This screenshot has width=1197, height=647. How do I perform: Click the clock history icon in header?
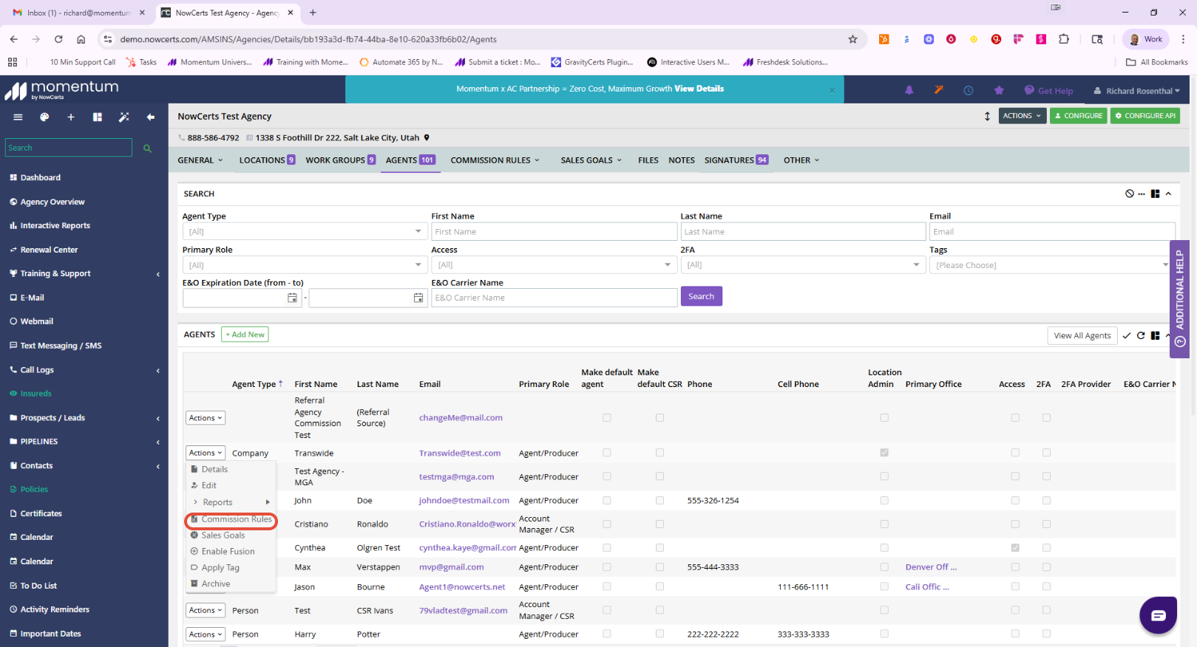969,90
